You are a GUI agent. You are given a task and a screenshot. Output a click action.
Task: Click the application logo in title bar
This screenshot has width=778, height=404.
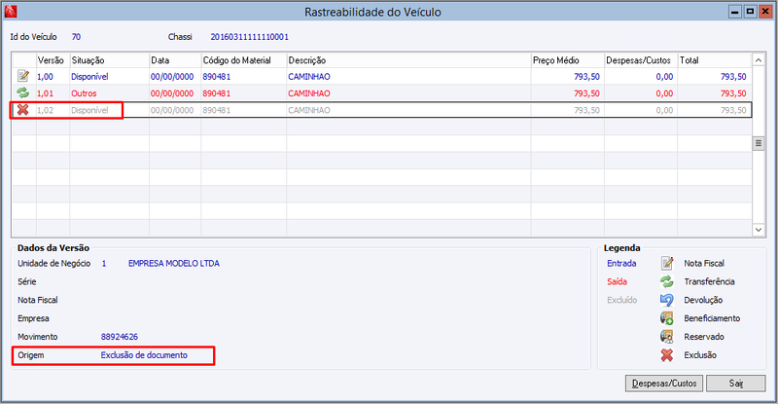pyautogui.click(x=11, y=12)
